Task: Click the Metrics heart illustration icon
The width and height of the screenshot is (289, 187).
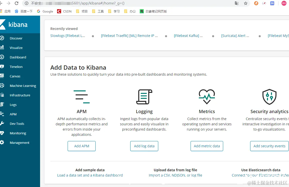Action: tap(207, 97)
